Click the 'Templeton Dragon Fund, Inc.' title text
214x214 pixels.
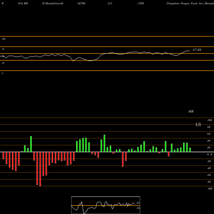185,3
